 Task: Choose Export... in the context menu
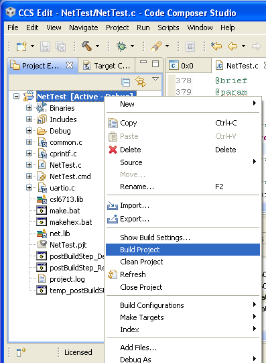coord(183,219)
